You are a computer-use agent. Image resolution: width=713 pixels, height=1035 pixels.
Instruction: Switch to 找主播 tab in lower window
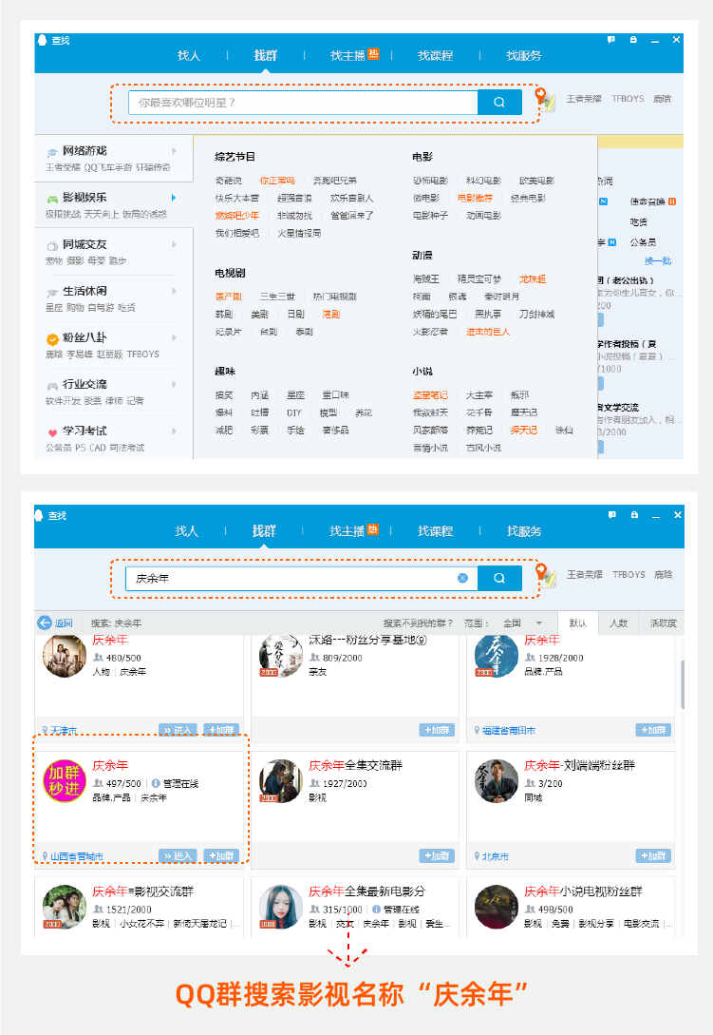(347, 531)
